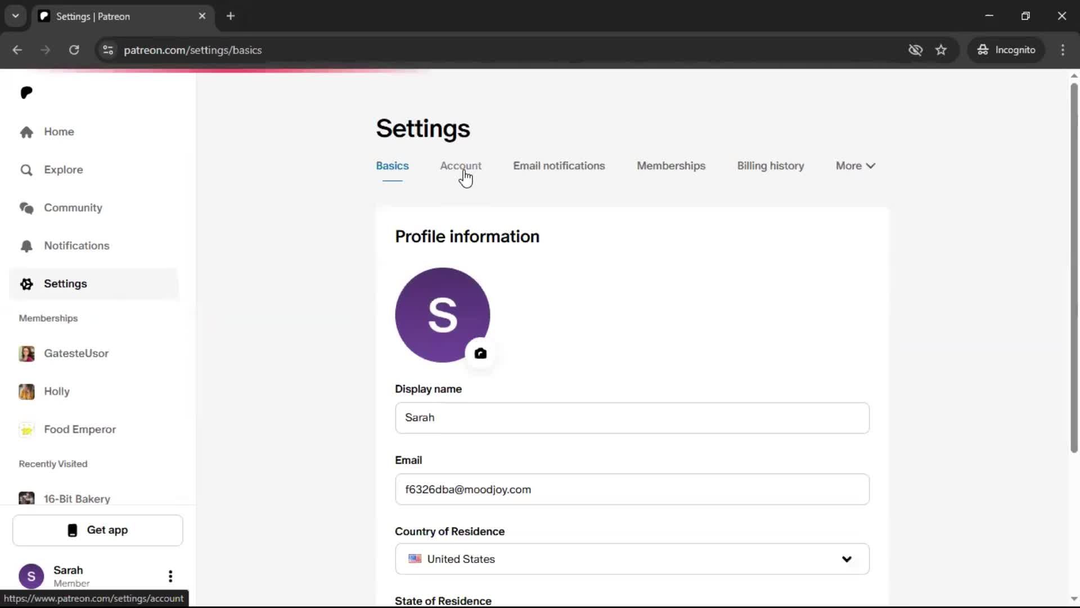The image size is (1080, 608).
Task: Click the Settings gear icon
Action: pyautogui.click(x=26, y=284)
